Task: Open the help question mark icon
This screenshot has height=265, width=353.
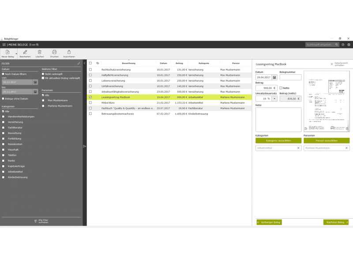Action: pyautogui.click(x=343, y=45)
